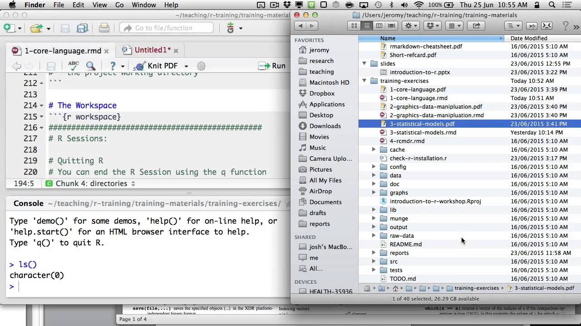The height and width of the screenshot is (326, 581).
Task: Click the Finder forward arrow button
Action: click(312, 26)
